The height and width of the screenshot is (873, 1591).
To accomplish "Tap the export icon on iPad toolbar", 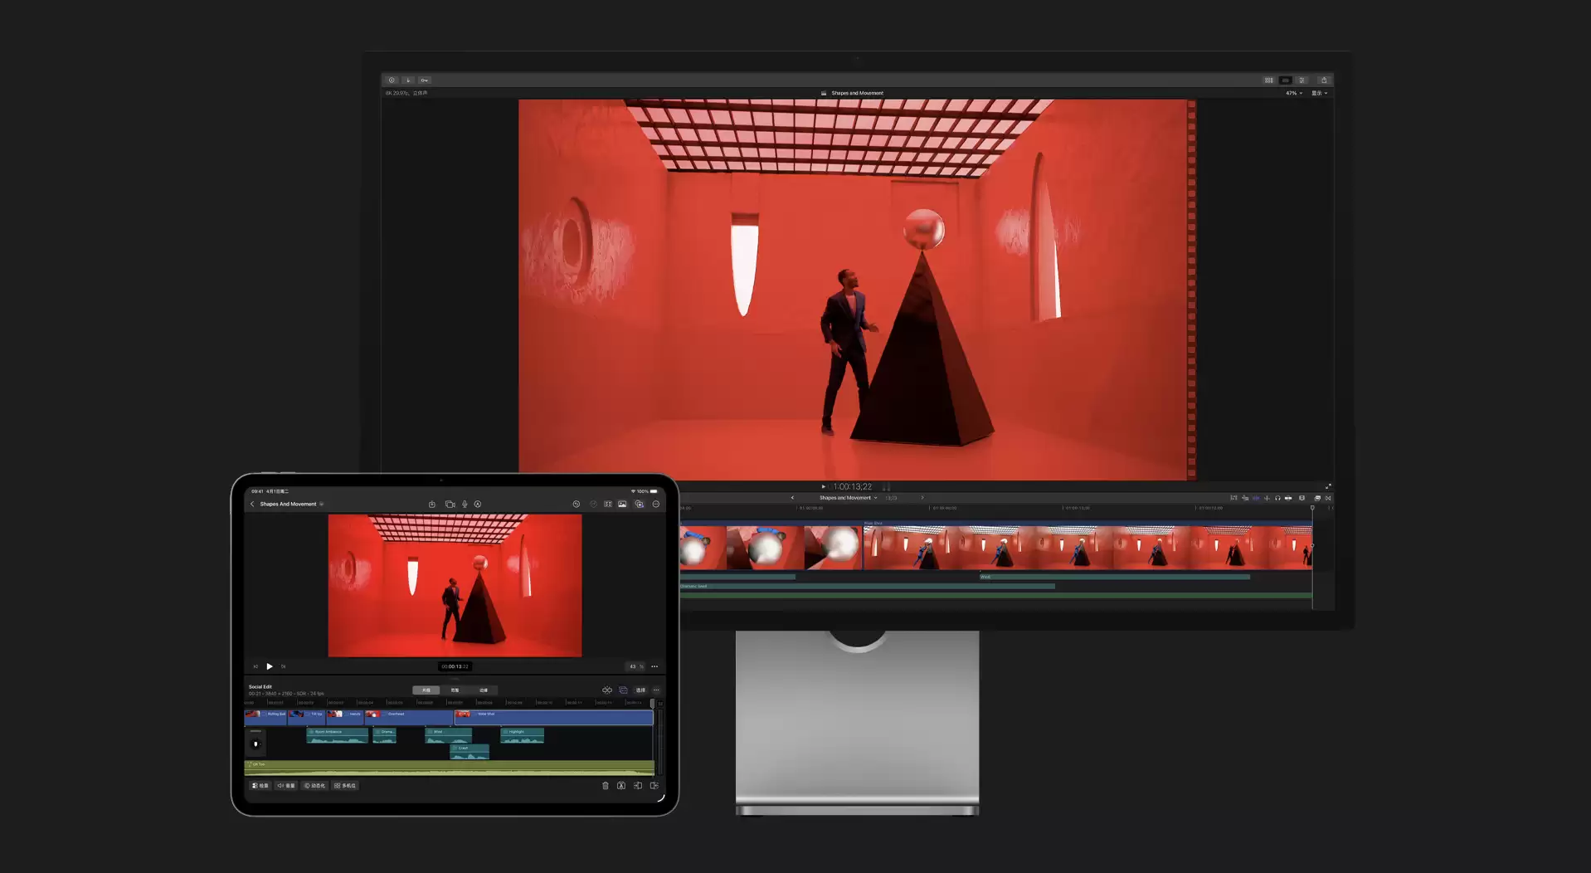I will 431,504.
